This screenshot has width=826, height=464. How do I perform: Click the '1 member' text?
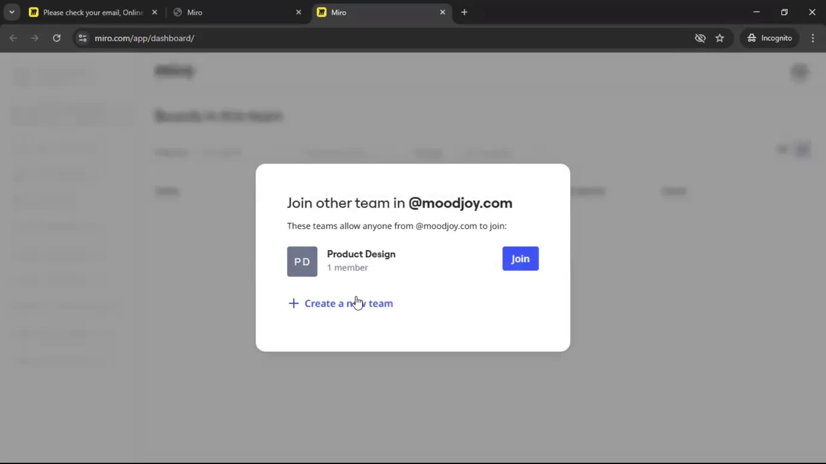click(347, 268)
